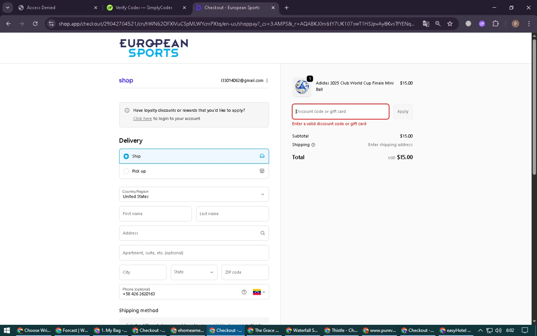Click the City field
This screenshot has width=537, height=336.
coord(143,272)
